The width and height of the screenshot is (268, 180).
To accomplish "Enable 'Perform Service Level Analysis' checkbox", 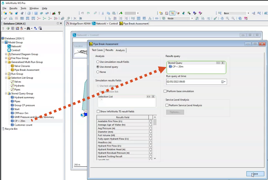I will [167, 105].
